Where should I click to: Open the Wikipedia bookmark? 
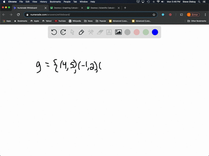coord(75,21)
